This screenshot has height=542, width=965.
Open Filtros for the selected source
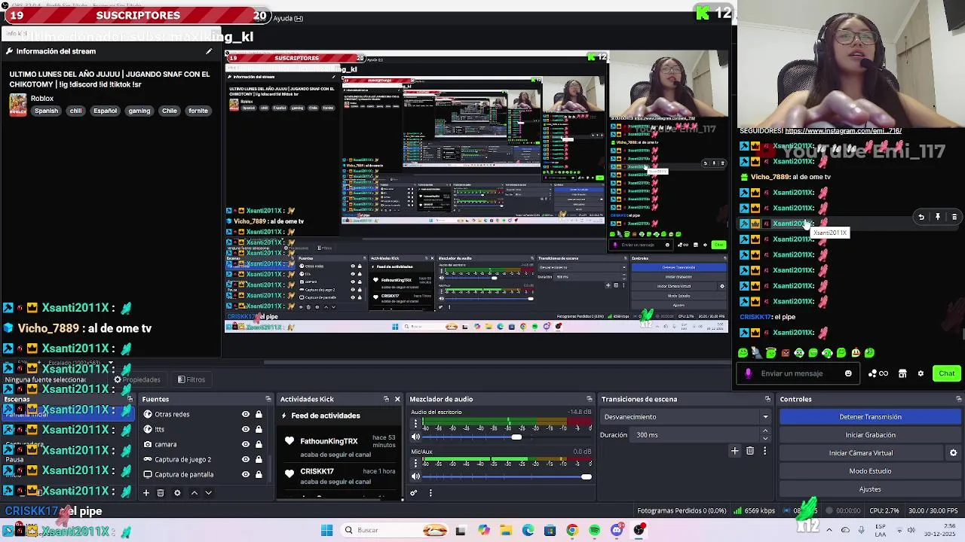coord(191,379)
